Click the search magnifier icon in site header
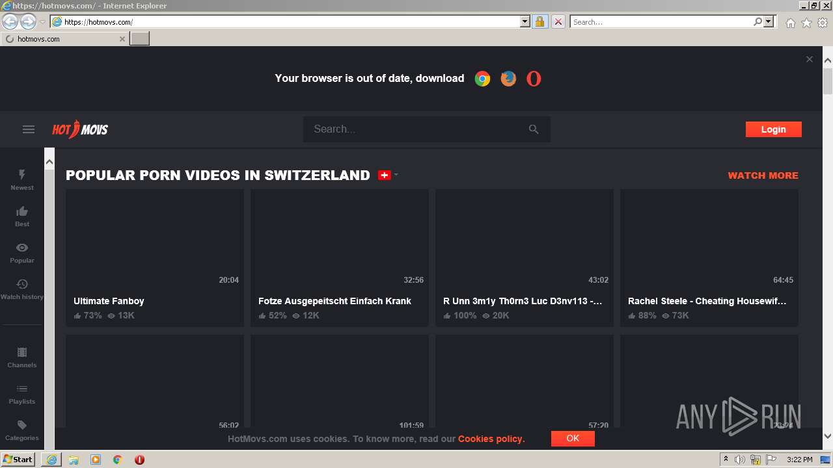This screenshot has height=468, width=833. coord(534,129)
